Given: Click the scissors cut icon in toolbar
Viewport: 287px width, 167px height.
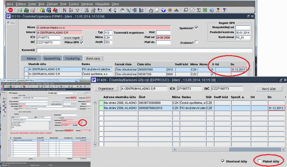Looking at the screenshot, I should click(x=109, y=10).
